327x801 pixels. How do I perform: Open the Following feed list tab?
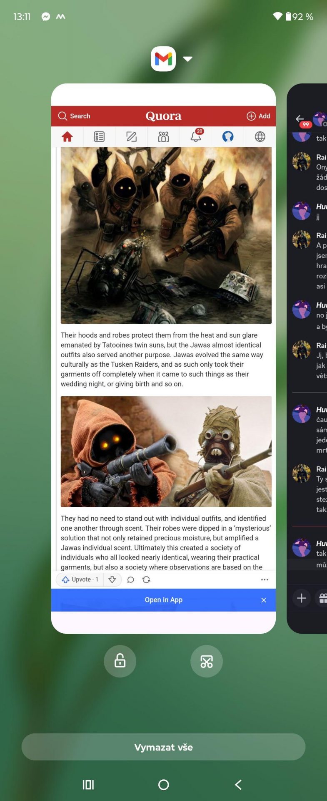click(x=99, y=136)
